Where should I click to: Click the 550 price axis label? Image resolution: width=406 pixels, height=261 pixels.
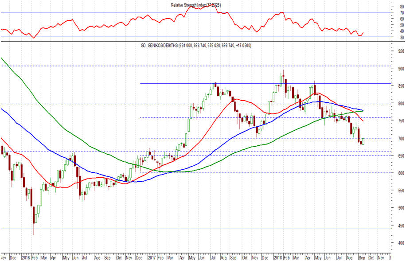pos(401,190)
